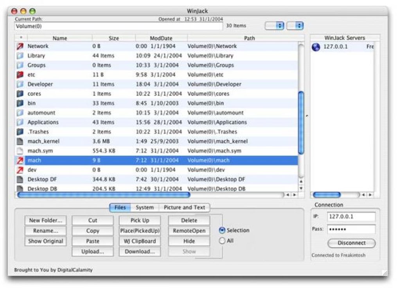Screen dimensions: 399x288
Task: Click the Hide button
Action: 189,241
